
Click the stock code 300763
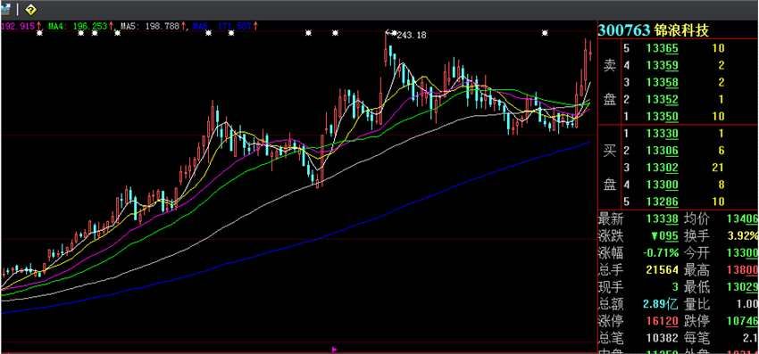point(623,30)
